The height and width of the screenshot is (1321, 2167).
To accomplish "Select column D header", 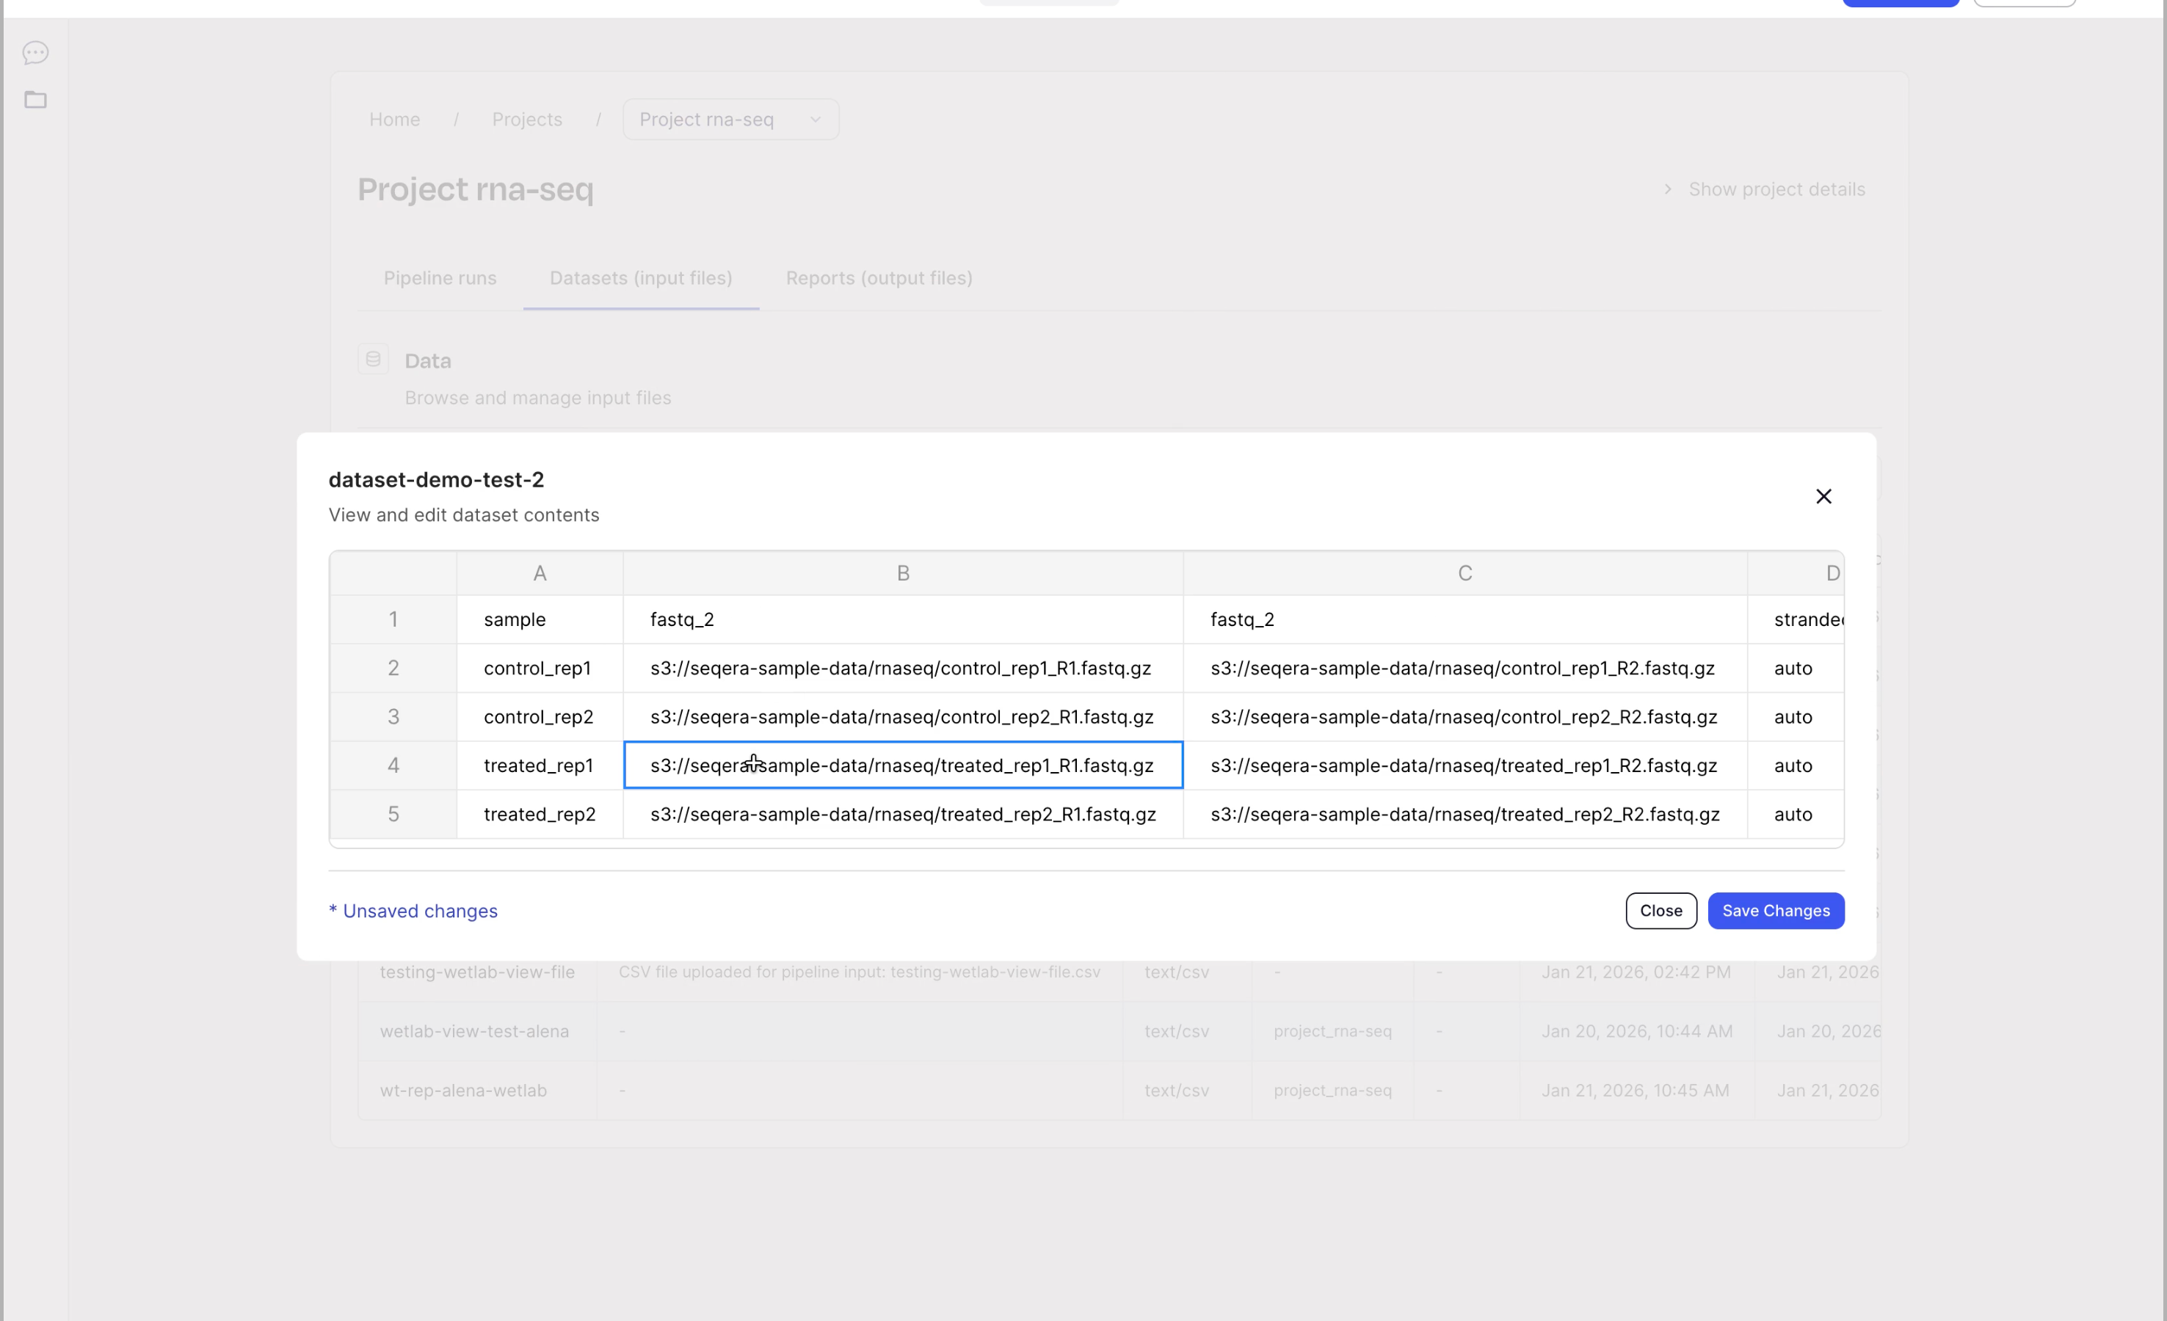I will [1796, 573].
